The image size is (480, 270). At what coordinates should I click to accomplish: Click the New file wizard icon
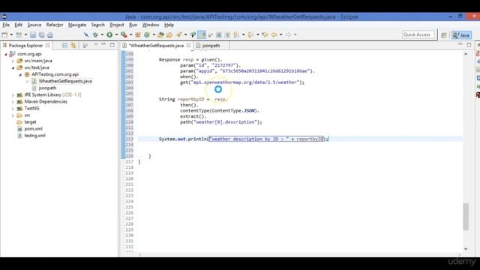4,35
